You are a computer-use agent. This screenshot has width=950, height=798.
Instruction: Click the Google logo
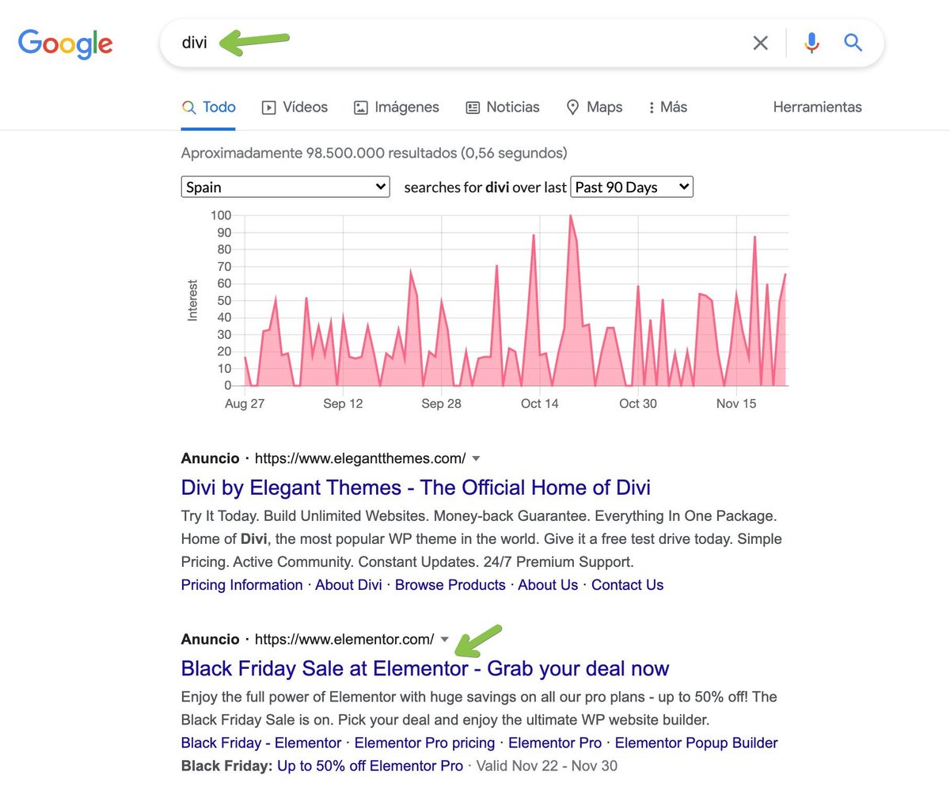point(65,43)
